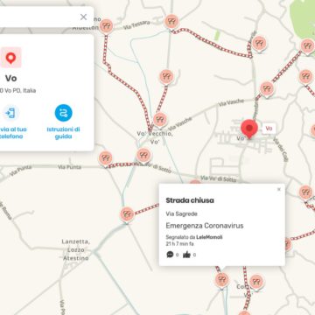Click the send to phone icon
315x315 pixels.
point(10,113)
